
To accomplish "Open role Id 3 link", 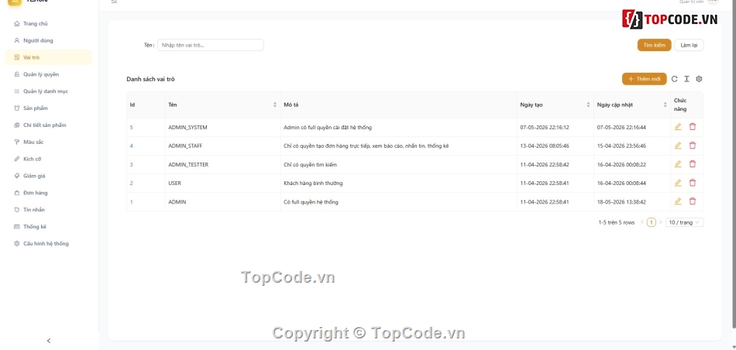I will [x=132, y=165].
